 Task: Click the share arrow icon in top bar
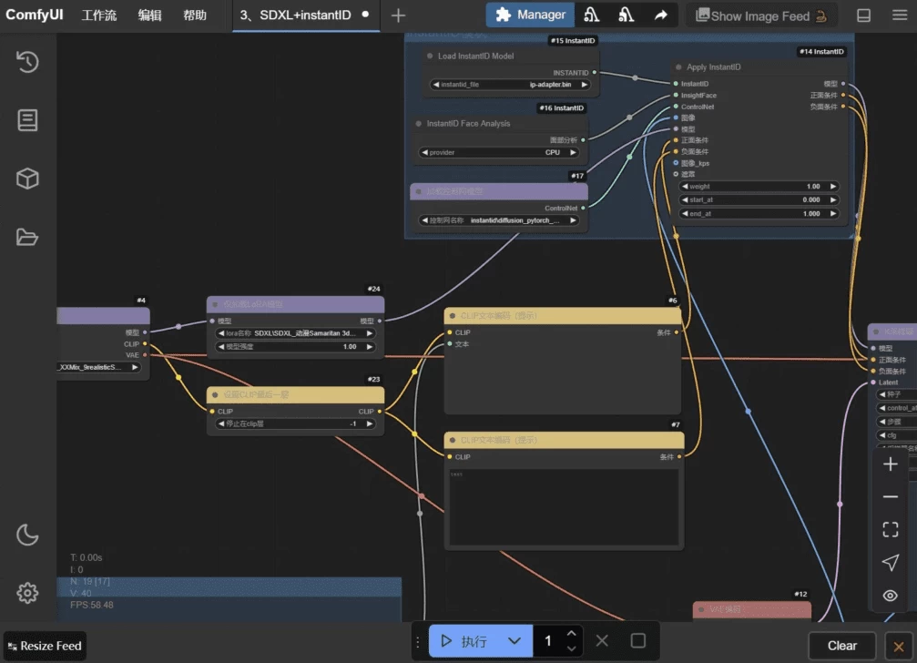point(660,15)
